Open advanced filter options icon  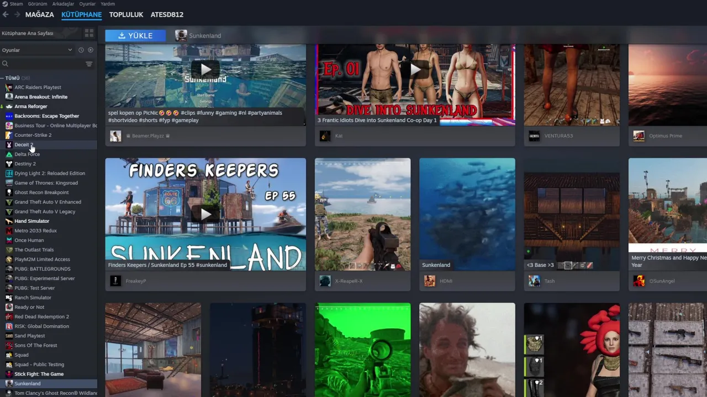coord(89,64)
